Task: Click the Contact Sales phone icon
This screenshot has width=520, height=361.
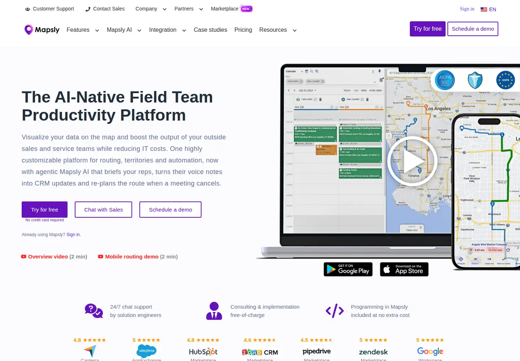Action: (88, 9)
